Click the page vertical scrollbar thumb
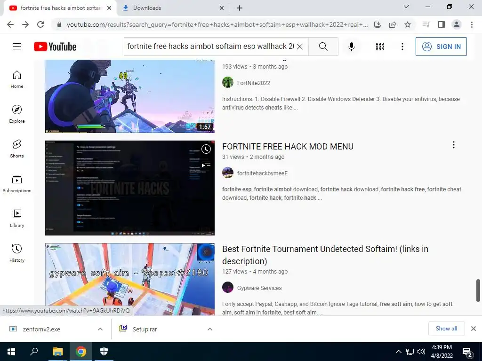 (x=478, y=290)
